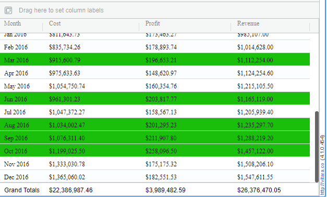Sort by the Cost column header
Viewport: 327px width, 197px height.
[55, 23]
